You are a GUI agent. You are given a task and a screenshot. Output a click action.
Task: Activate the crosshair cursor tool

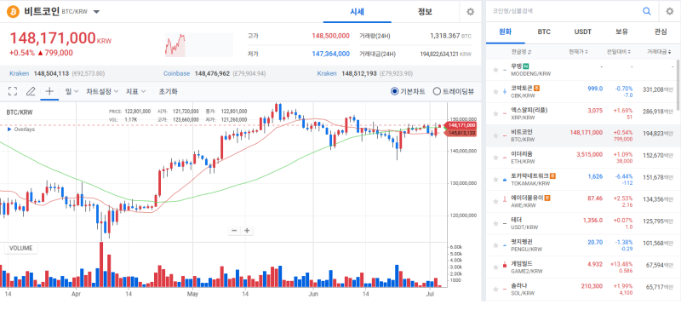click(x=49, y=91)
